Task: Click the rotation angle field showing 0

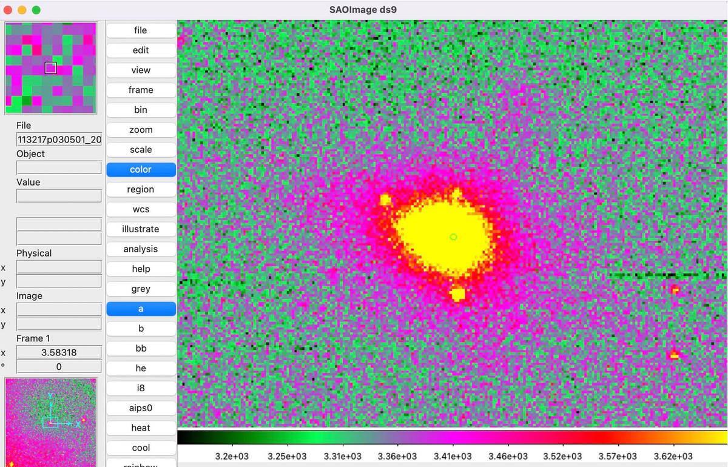Action: (x=59, y=366)
